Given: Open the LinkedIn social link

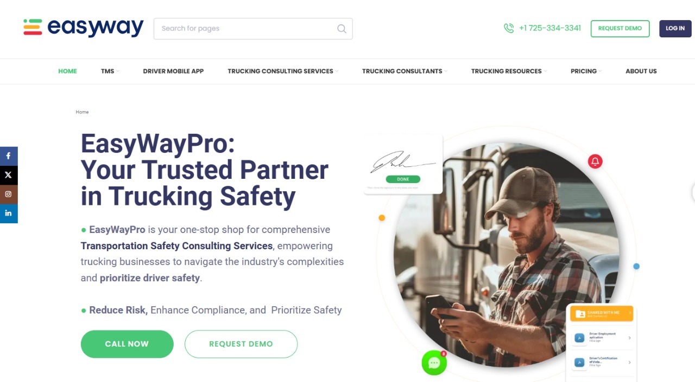Looking at the screenshot, I should tap(9, 213).
